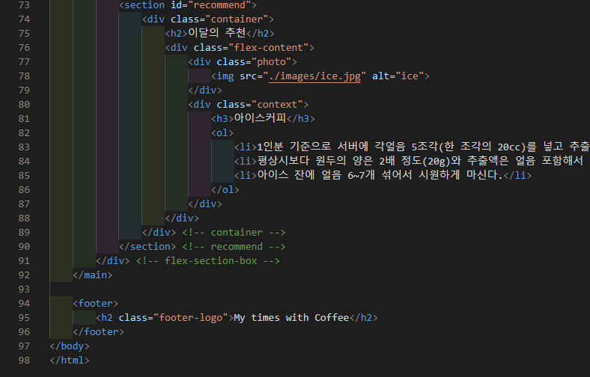Click closing div tag on line 87
The height and width of the screenshot is (377, 590).
205,204
